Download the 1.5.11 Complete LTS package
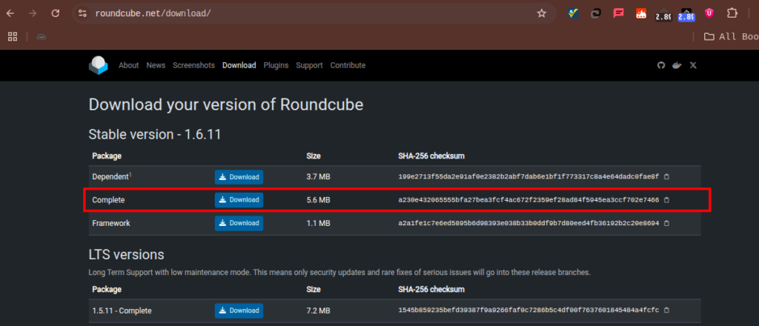This screenshot has height=326, width=759. [x=239, y=310]
